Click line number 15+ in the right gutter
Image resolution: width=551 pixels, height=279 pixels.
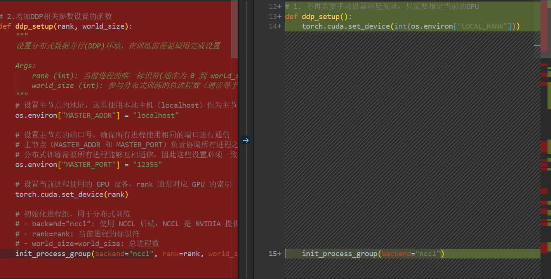point(275,254)
